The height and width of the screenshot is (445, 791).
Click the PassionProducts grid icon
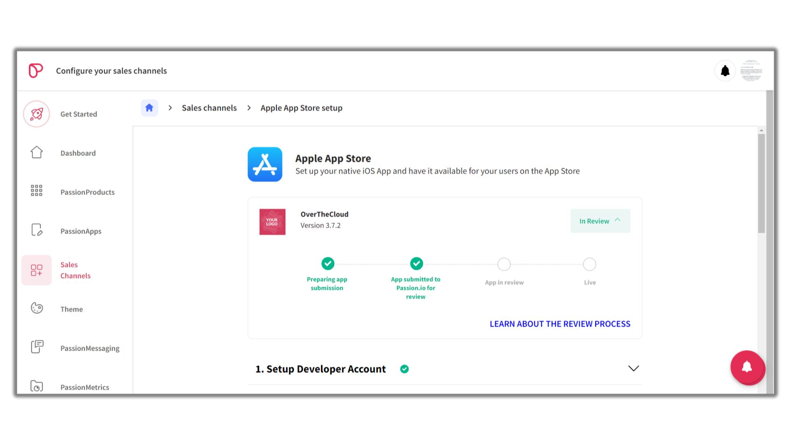(37, 190)
